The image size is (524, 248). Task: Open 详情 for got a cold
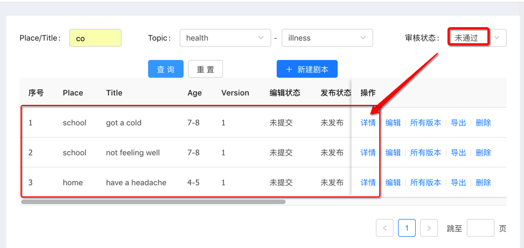point(368,123)
